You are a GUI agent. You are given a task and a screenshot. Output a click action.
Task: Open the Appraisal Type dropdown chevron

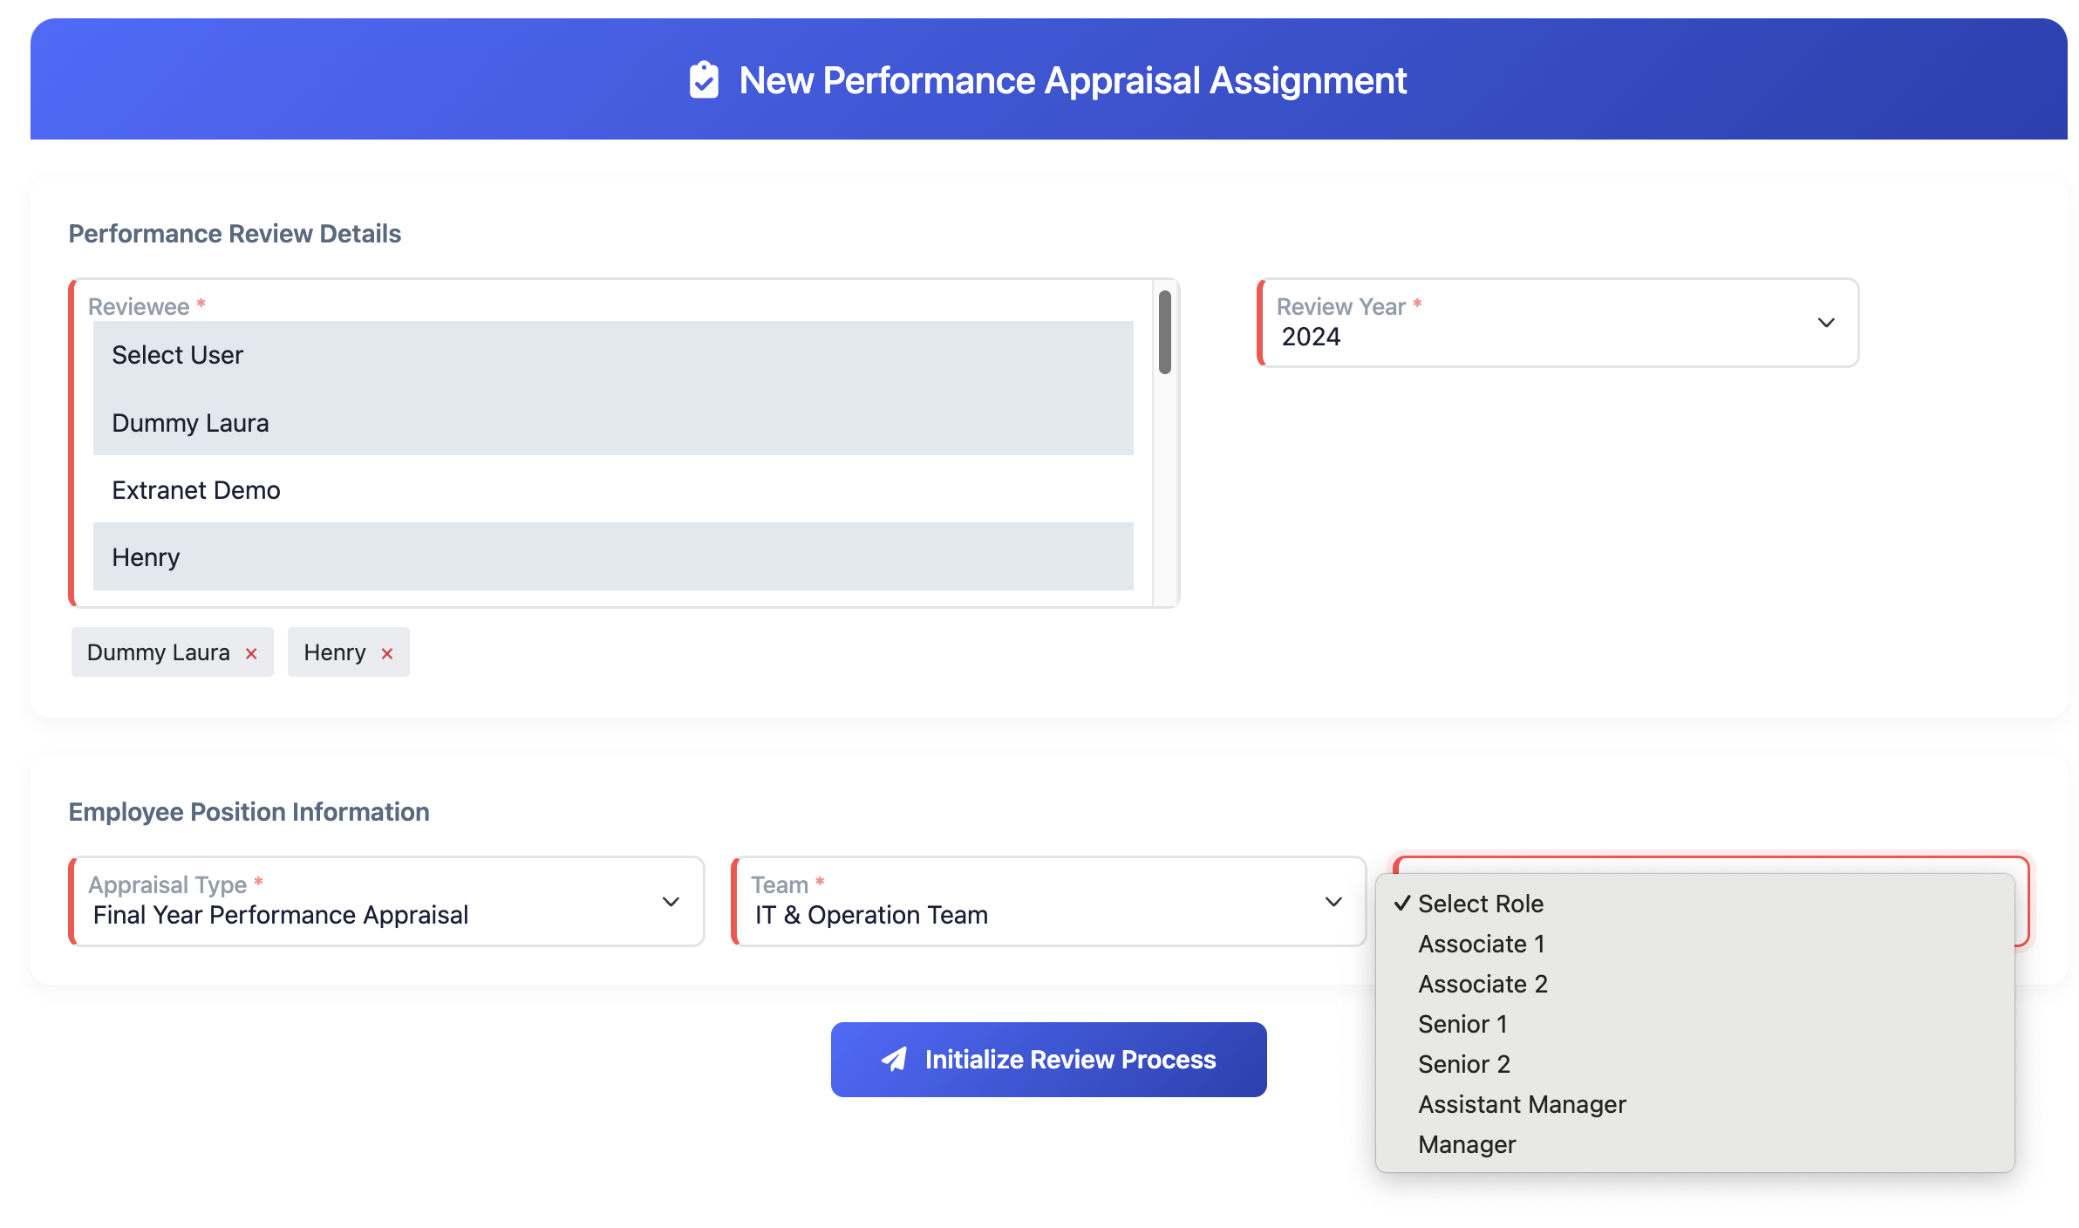coord(671,902)
